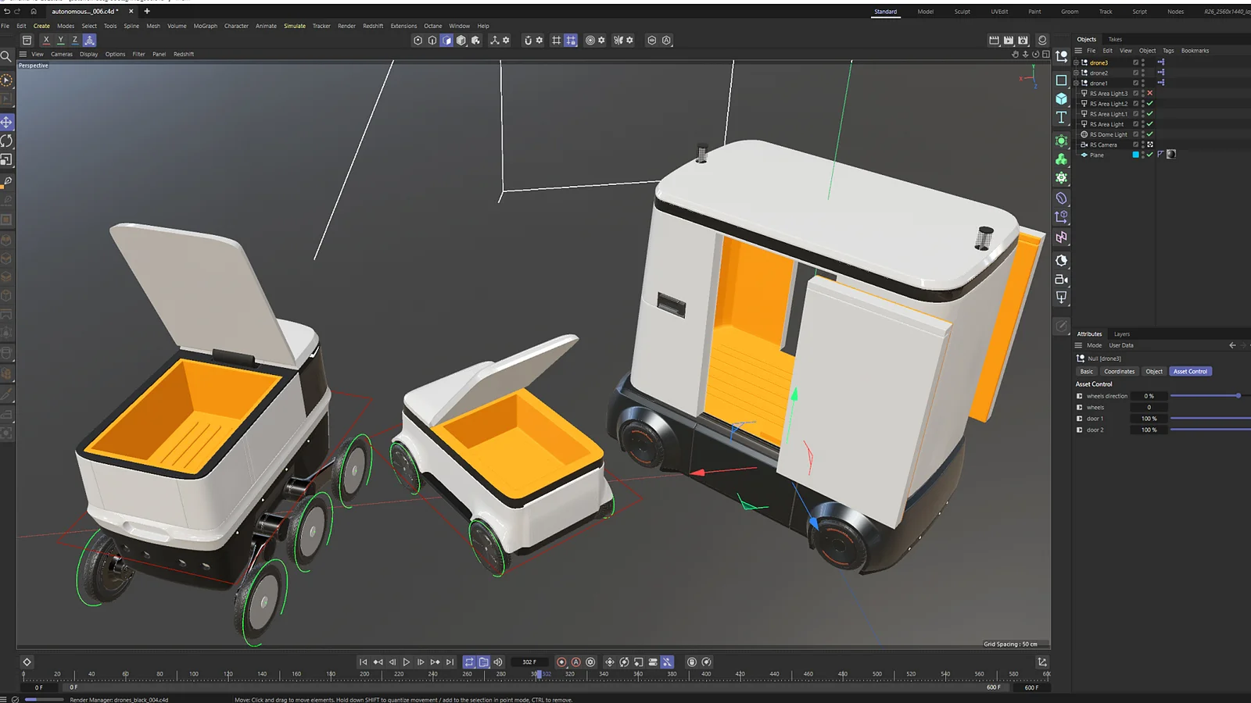
Task: Click the Text tool icon in the right sidebar
Action: click(x=1061, y=117)
